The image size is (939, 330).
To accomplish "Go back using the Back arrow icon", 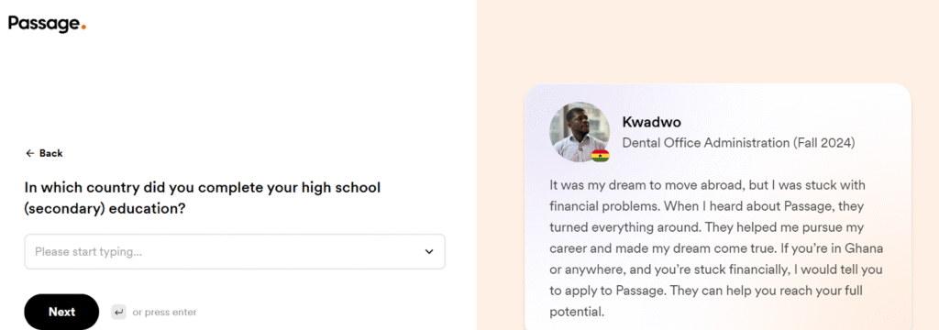I will pyautogui.click(x=29, y=153).
